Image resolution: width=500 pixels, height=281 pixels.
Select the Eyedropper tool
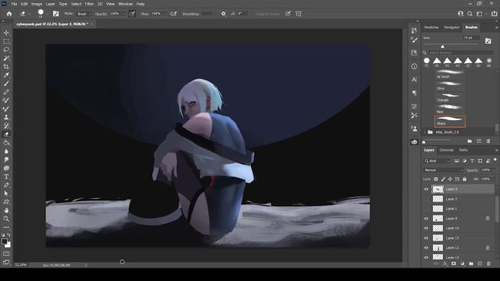6,75
